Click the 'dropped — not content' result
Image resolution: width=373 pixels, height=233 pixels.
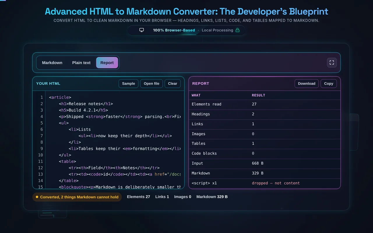pos(276,183)
